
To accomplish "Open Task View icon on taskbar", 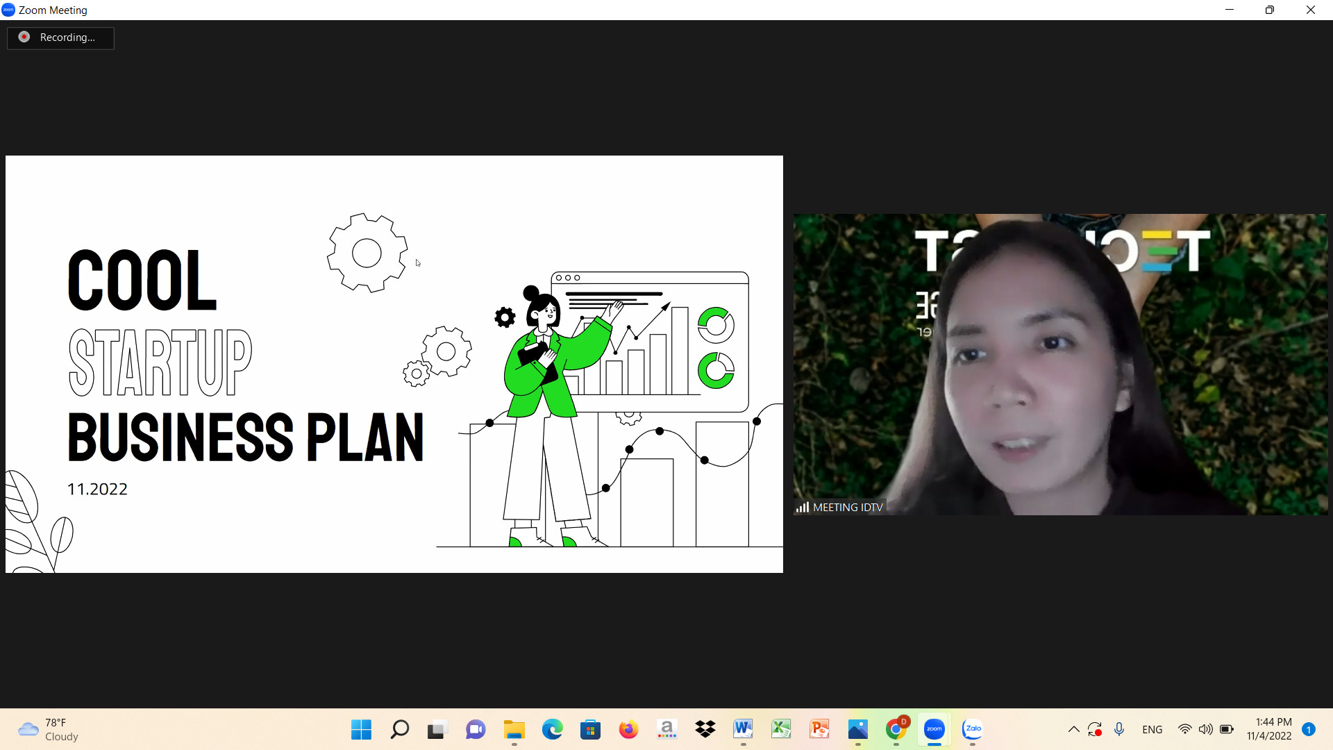I will pyautogui.click(x=437, y=729).
